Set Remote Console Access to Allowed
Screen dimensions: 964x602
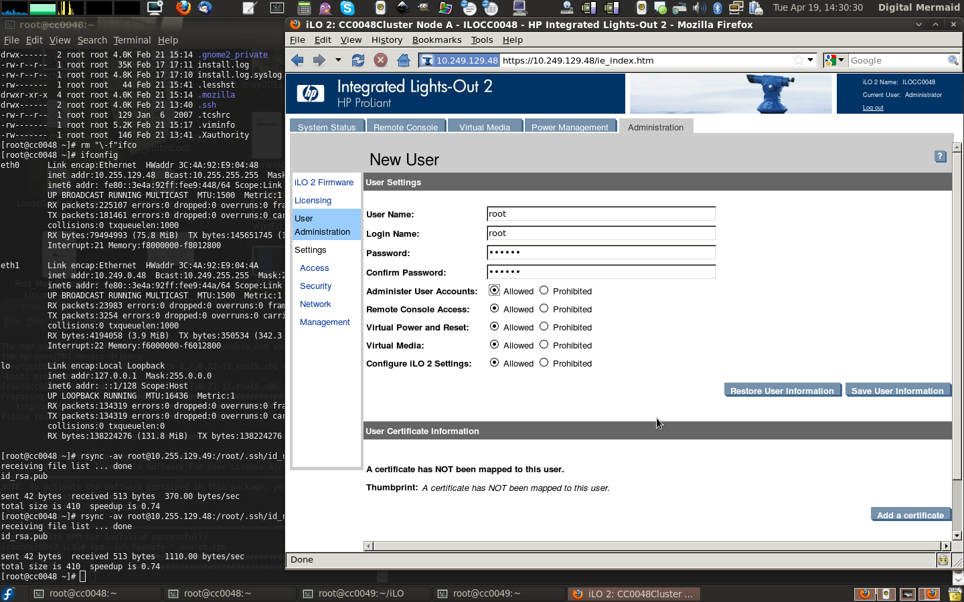pyautogui.click(x=494, y=308)
